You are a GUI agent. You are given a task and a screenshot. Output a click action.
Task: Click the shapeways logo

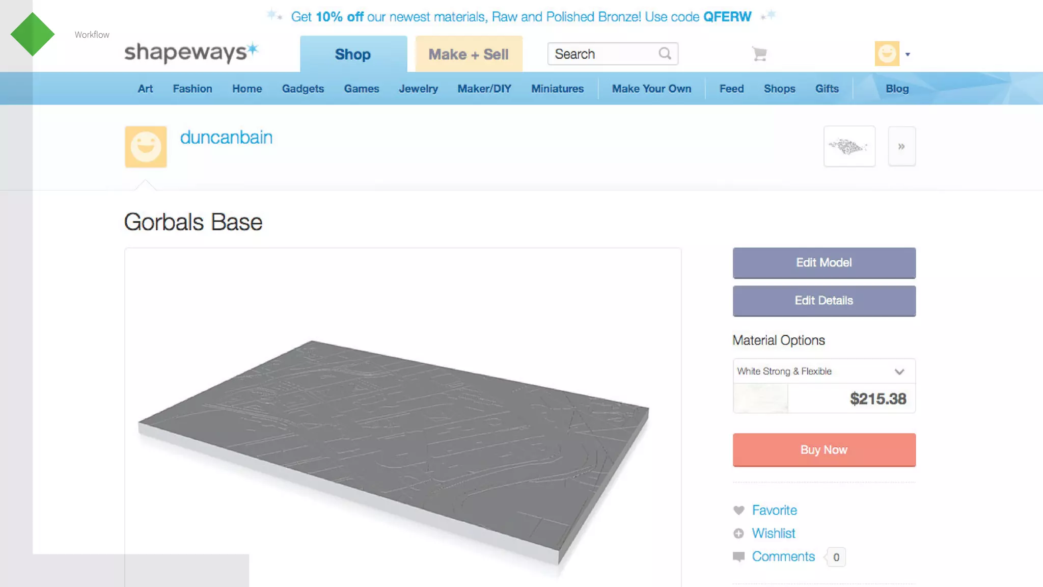click(x=191, y=52)
